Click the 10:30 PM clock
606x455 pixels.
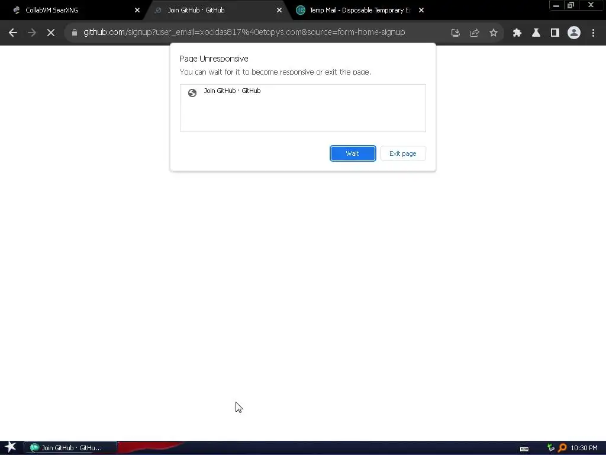[x=584, y=448]
